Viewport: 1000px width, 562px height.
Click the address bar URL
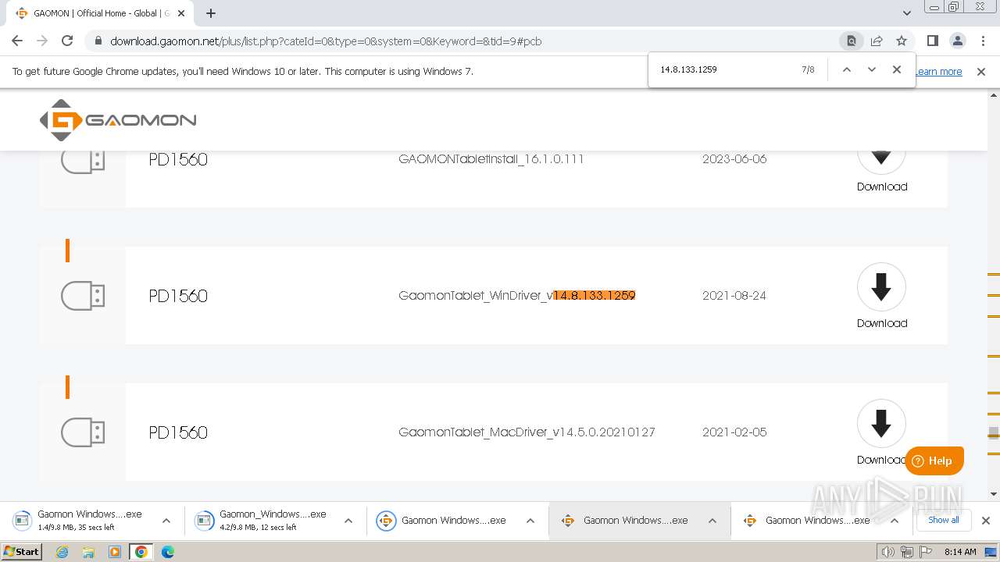[326, 41]
